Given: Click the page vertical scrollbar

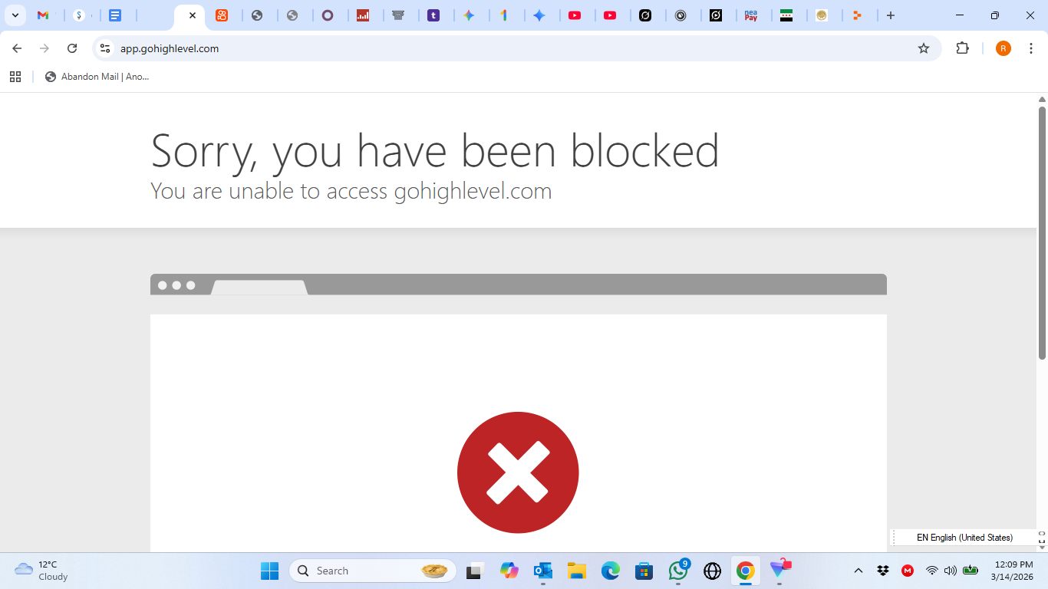Looking at the screenshot, I should (1043, 232).
